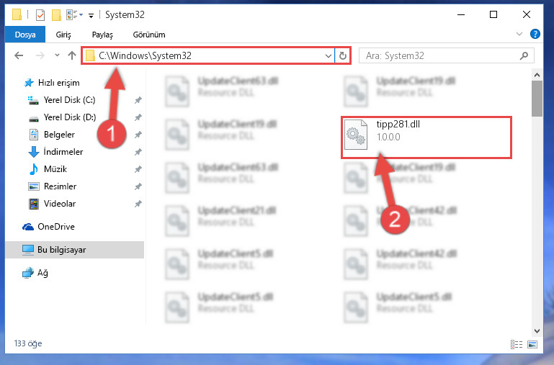Switch to large icons view layout
The height and width of the screenshot is (365, 554).
(532, 344)
